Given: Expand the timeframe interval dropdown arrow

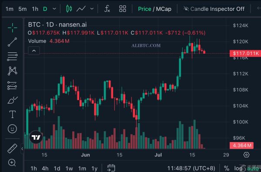Looking at the screenshot, I should pos(54,9).
